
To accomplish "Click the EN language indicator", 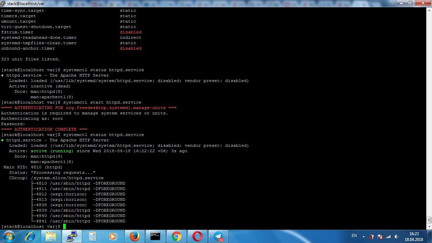I will tap(354, 235).
